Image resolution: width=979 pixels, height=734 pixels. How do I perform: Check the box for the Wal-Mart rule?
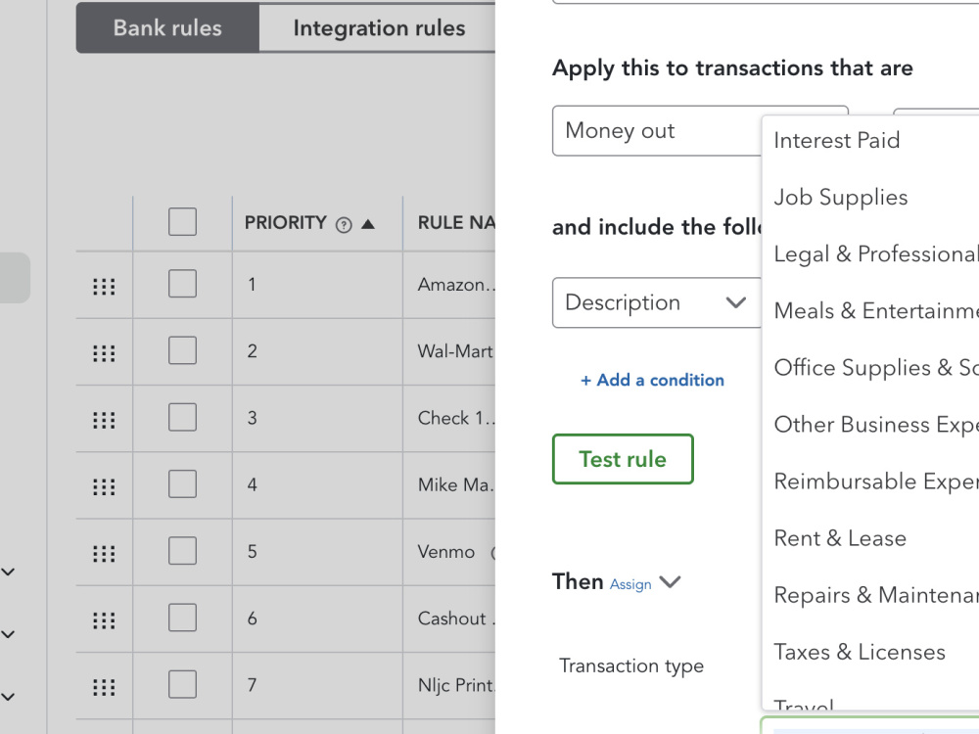182,350
